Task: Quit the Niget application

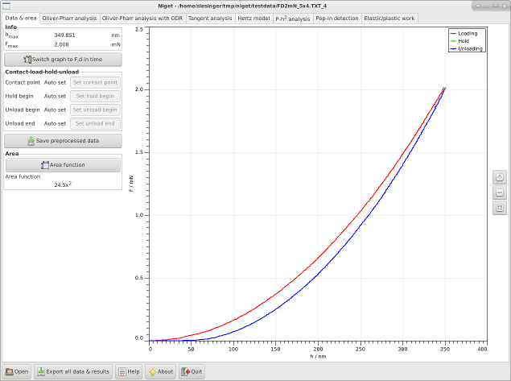Action: click(192, 372)
